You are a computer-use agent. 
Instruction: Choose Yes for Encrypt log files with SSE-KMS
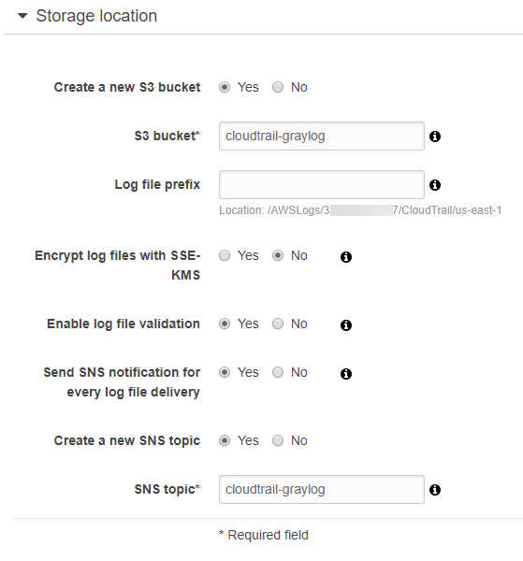225,255
